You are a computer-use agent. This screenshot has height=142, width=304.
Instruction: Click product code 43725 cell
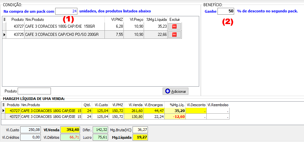pos(15,35)
